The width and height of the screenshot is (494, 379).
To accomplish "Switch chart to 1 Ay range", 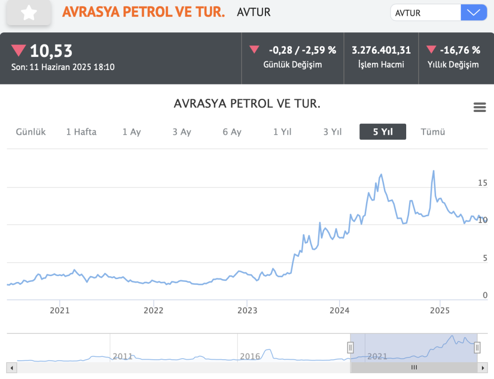I will click(x=131, y=132).
